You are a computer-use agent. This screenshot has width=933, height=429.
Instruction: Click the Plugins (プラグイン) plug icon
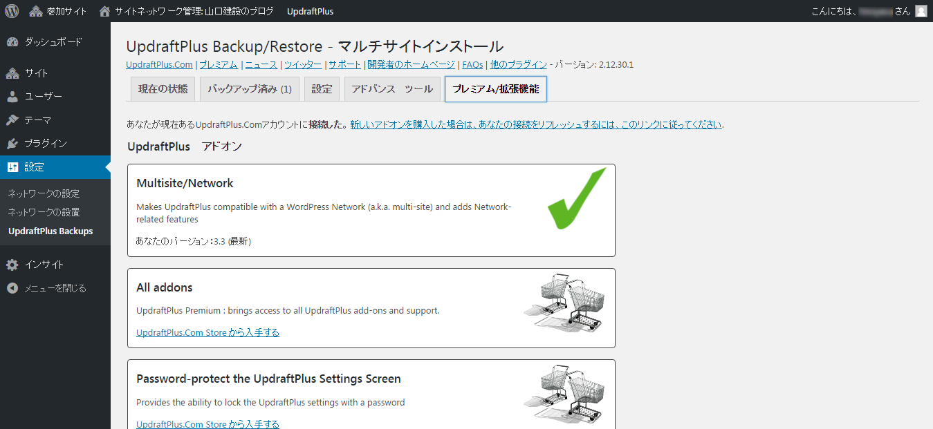click(12, 144)
